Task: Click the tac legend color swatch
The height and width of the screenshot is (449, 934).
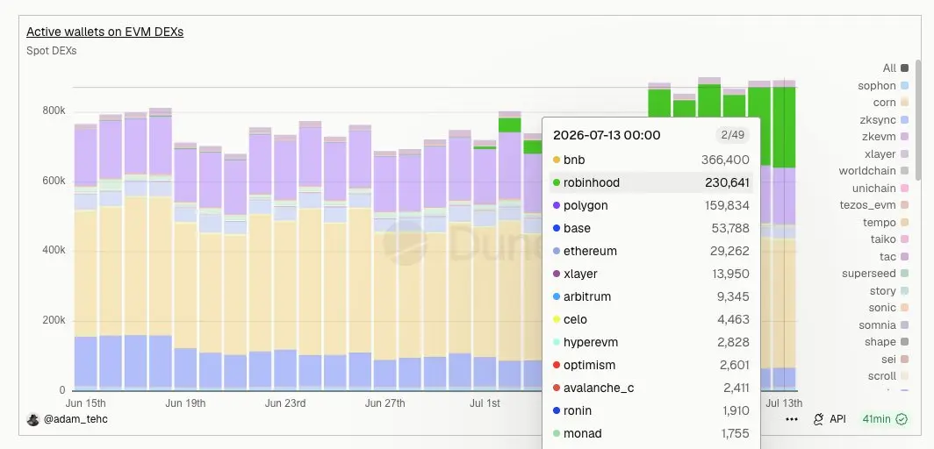Action: [905, 257]
